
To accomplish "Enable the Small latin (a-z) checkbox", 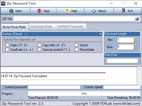I will [x=7, y=49].
